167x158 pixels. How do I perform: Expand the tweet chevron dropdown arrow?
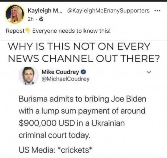pyautogui.click(x=149, y=72)
